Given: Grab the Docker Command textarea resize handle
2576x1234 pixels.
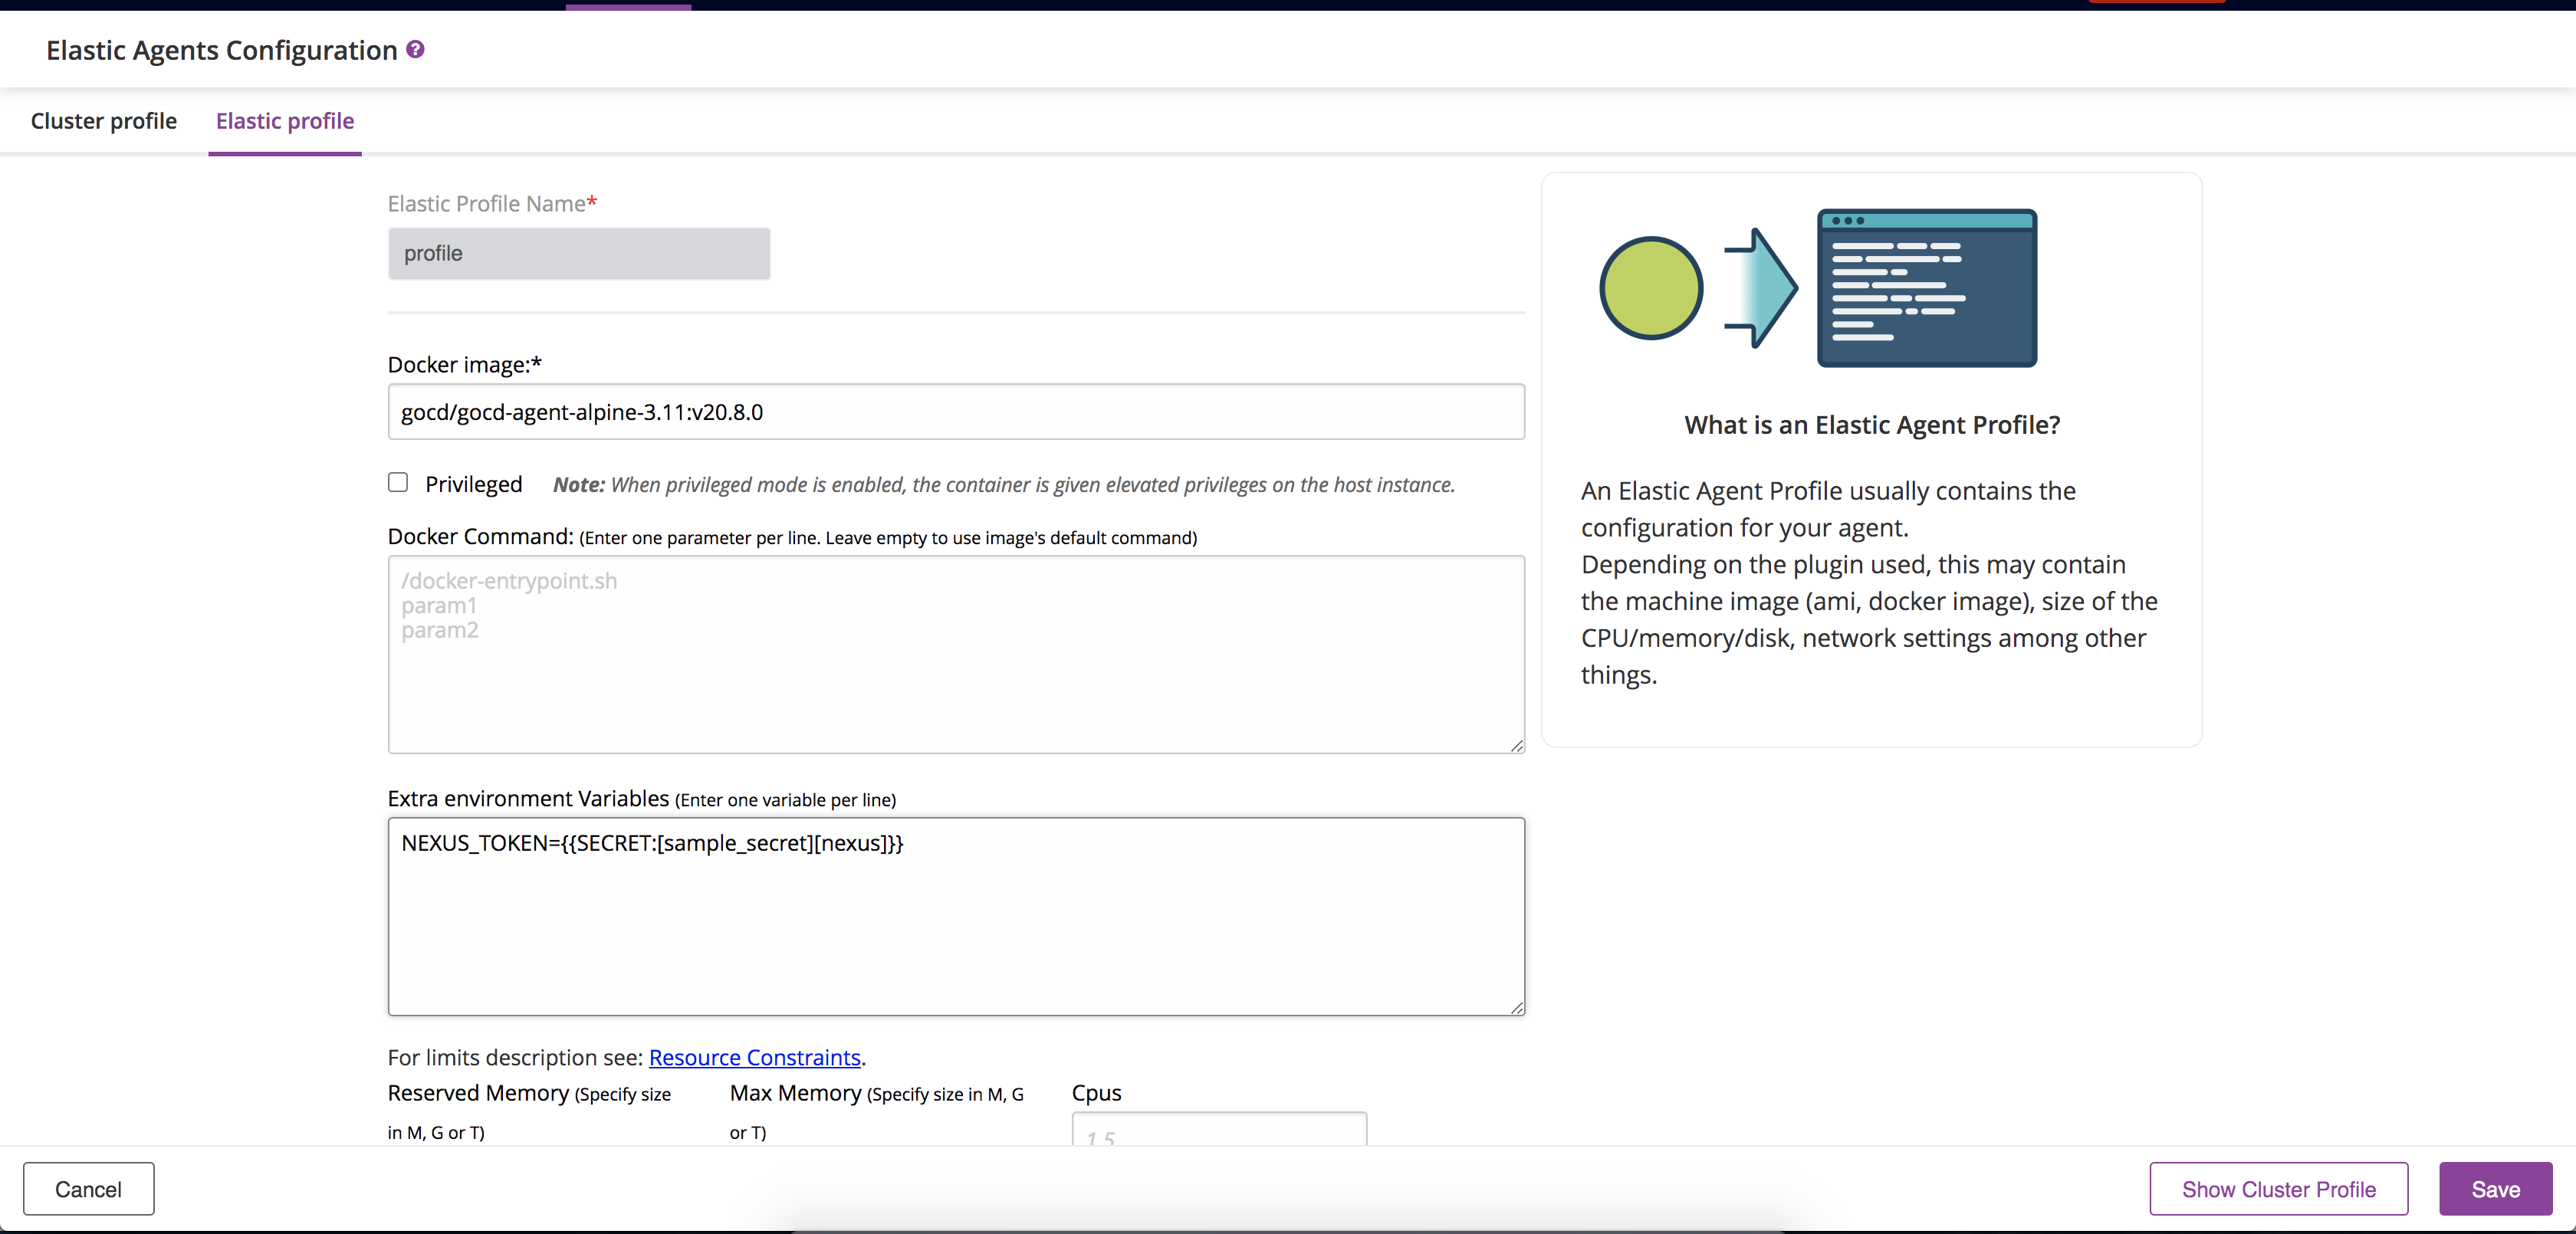Looking at the screenshot, I should (x=1516, y=745).
